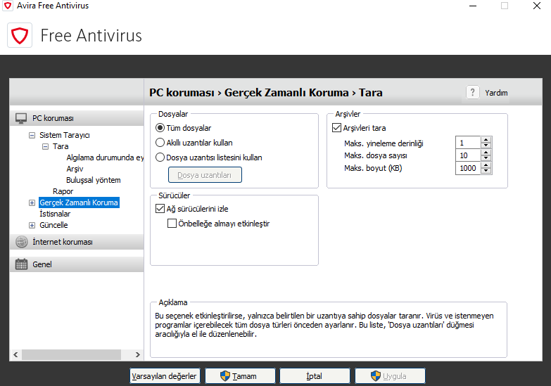Screen dimensions: 551x386
Task: Open the PC koruması section
Action: [77, 118]
